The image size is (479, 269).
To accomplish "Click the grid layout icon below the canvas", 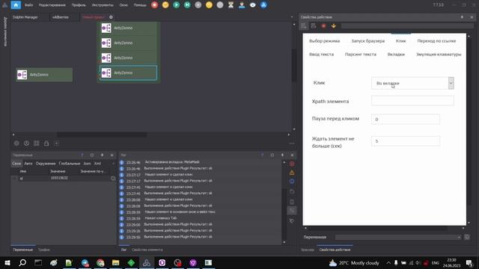I will pos(37,143).
